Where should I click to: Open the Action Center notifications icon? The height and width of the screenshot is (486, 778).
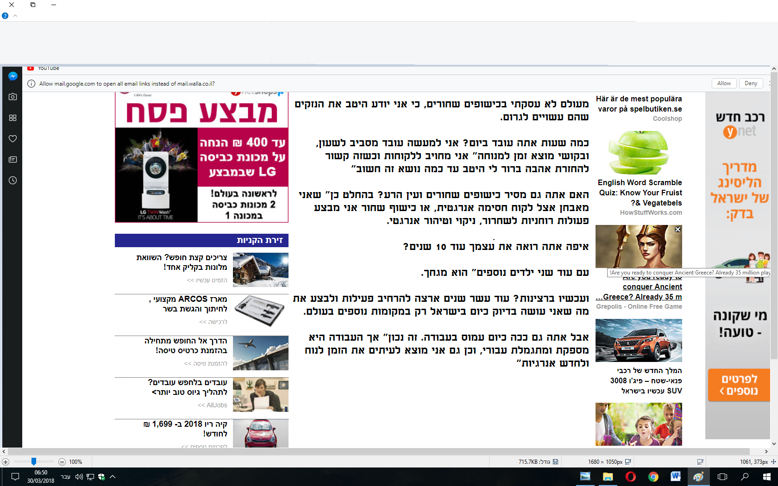[15, 477]
